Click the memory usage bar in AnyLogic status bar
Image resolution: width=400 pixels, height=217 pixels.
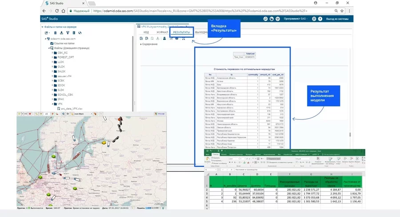tap(153, 208)
